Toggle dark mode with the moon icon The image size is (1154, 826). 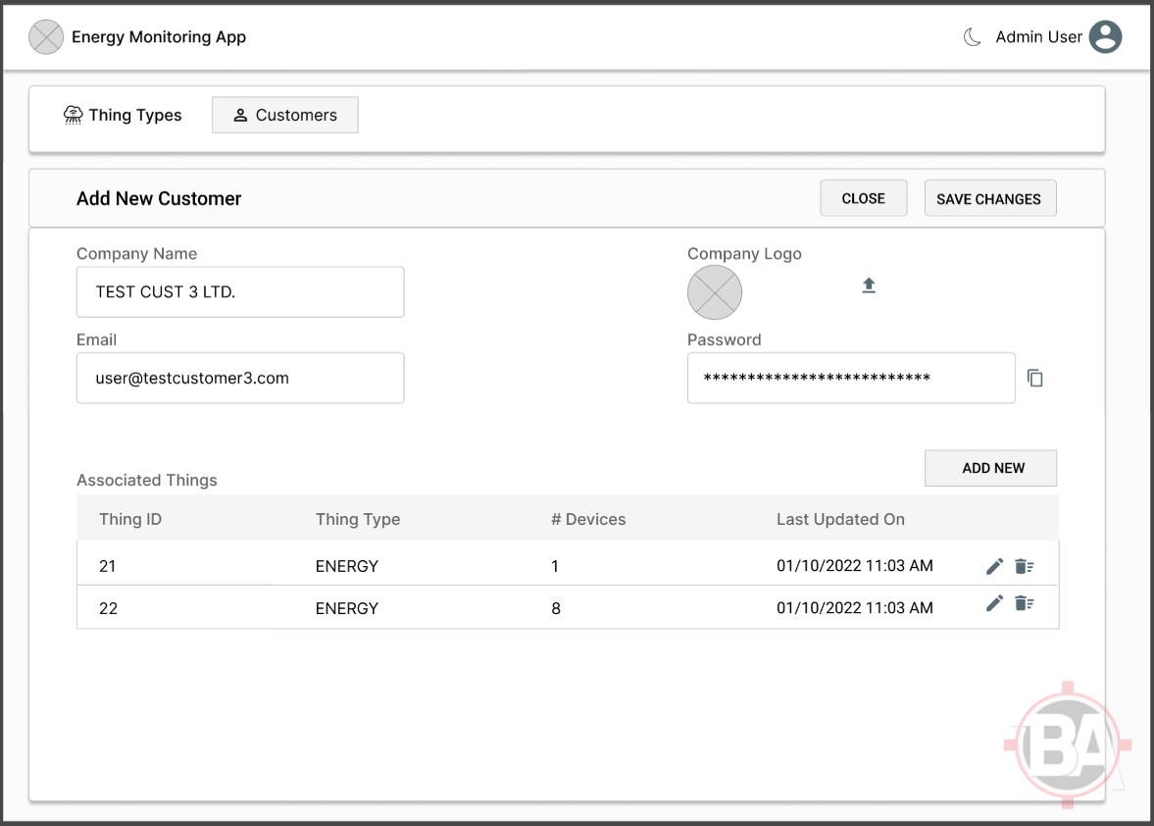[x=972, y=37]
